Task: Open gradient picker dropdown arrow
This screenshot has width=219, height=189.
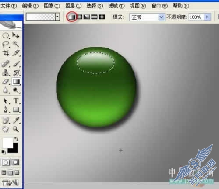Action: pos(57,17)
